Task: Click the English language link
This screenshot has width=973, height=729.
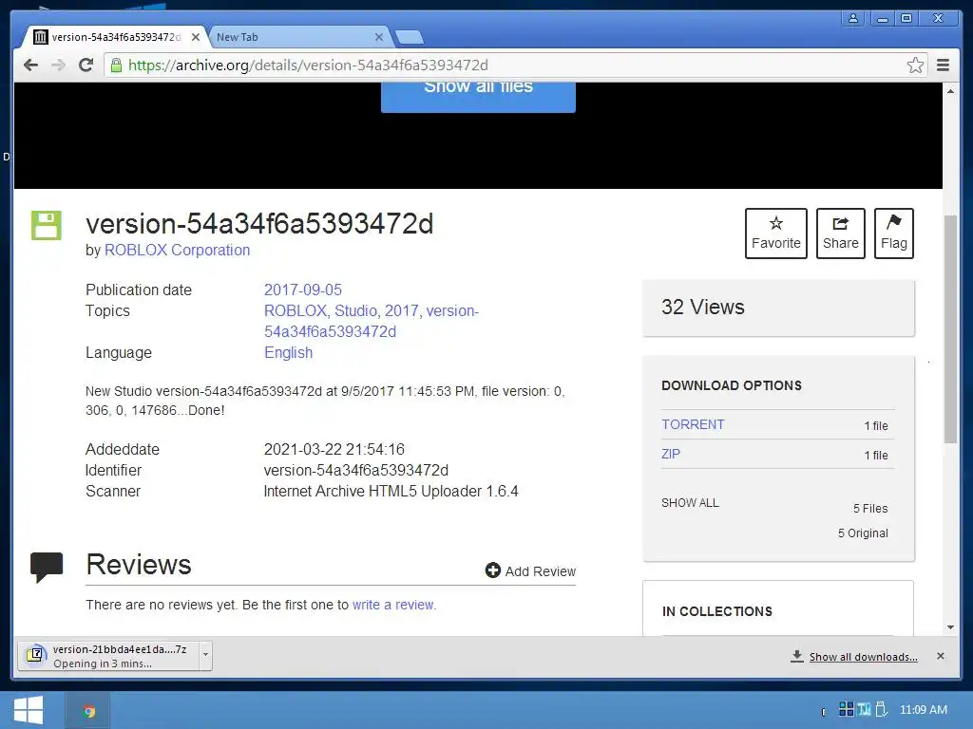Action: pyautogui.click(x=289, y=352)
